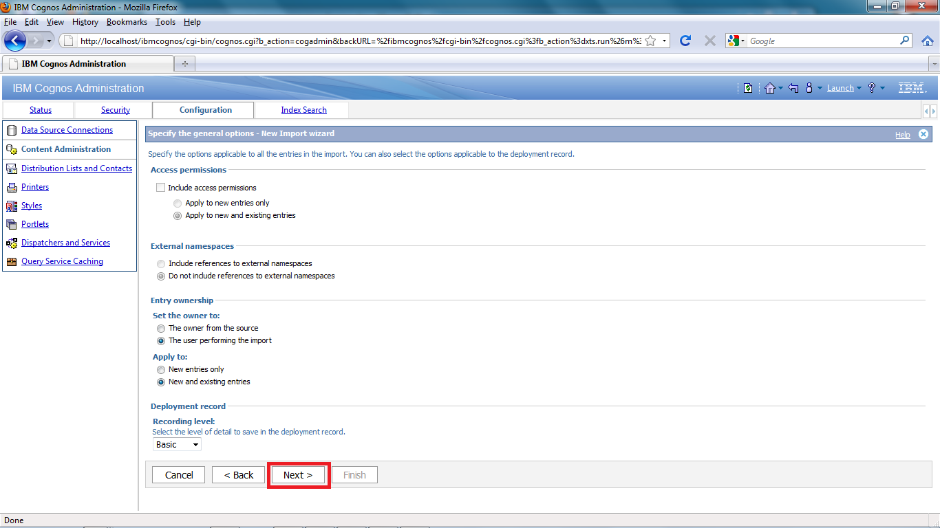Open the wizard Help link
The image size is (940, 528).
click(x=903, y=135)
